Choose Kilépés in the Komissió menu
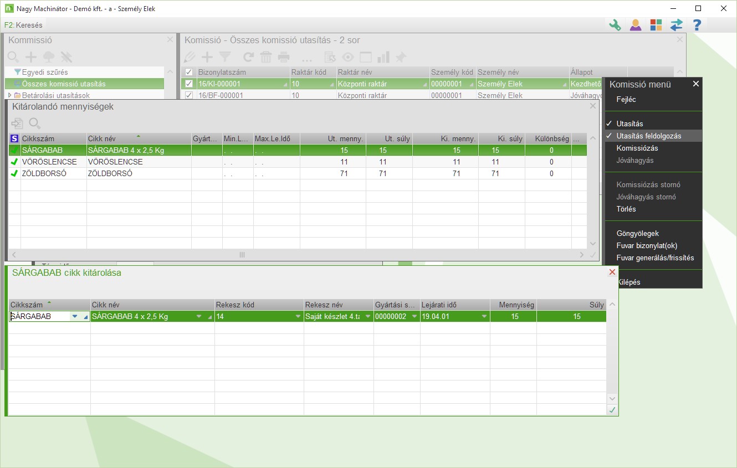Viewport: 737px width, 468px height. tap(629, 282)
